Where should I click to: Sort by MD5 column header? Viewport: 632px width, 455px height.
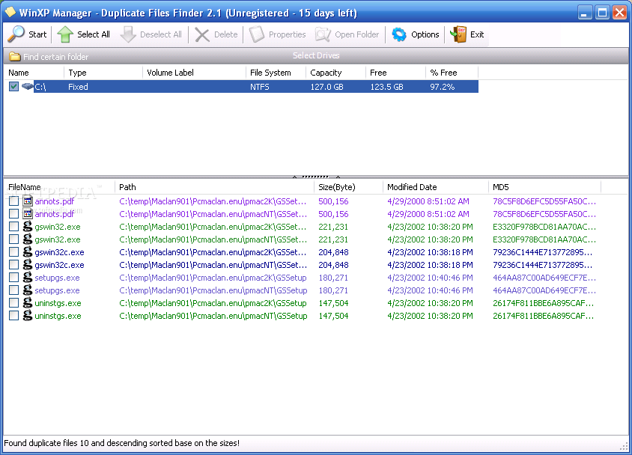pyautogui.click(x=545, y=187)
